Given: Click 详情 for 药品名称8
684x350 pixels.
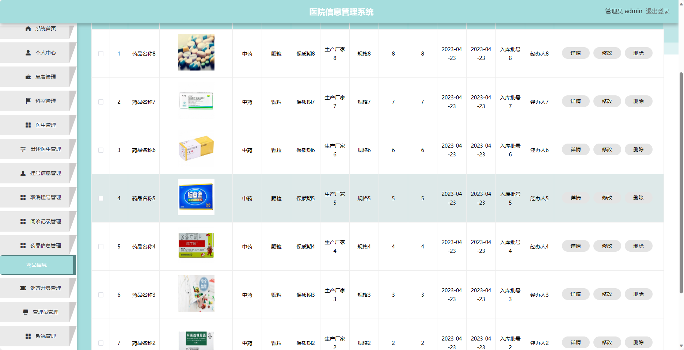Looking at the screenshot, I should pos(575,53).
